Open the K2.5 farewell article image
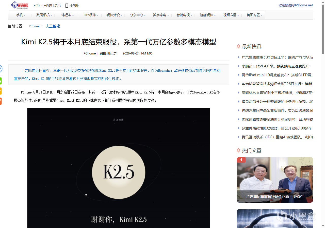 tap(119, 168)
